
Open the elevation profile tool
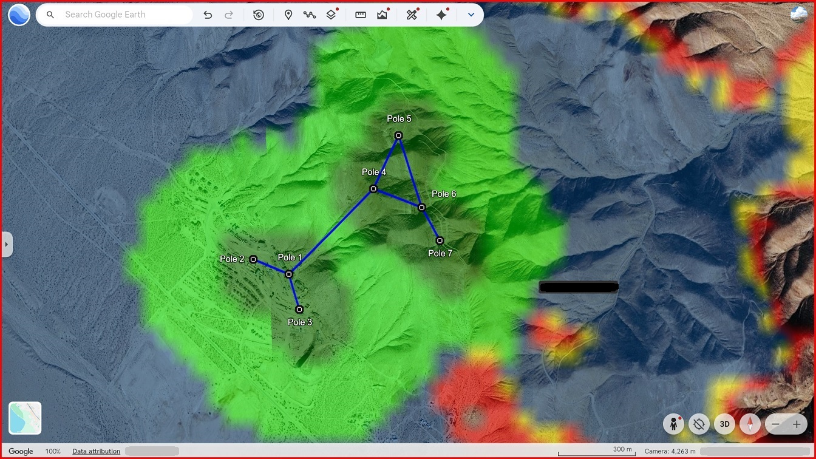[x=382, y=15]
